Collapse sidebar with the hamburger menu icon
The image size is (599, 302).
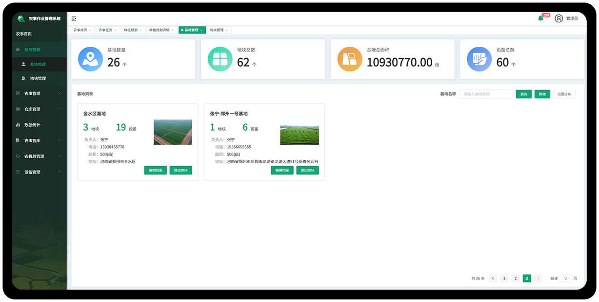coord(74,19)
